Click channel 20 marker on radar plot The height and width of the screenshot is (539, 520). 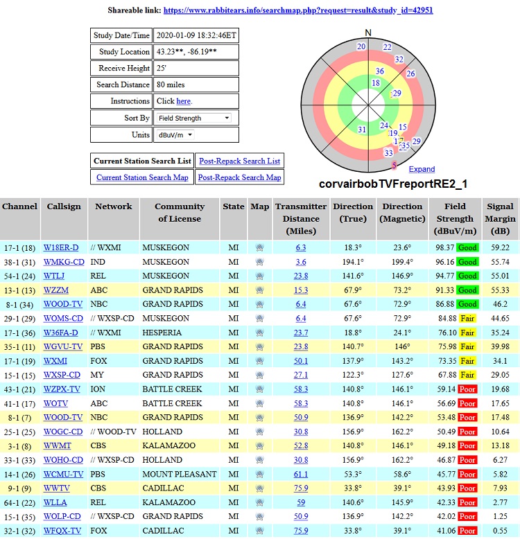(x=361, y=47)
